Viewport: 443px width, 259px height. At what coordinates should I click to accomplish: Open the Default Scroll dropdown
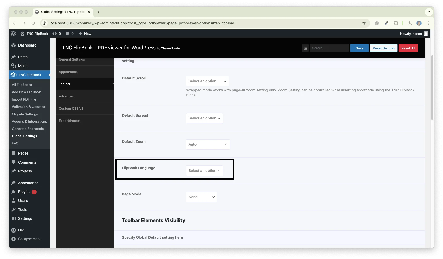(207, 81)
